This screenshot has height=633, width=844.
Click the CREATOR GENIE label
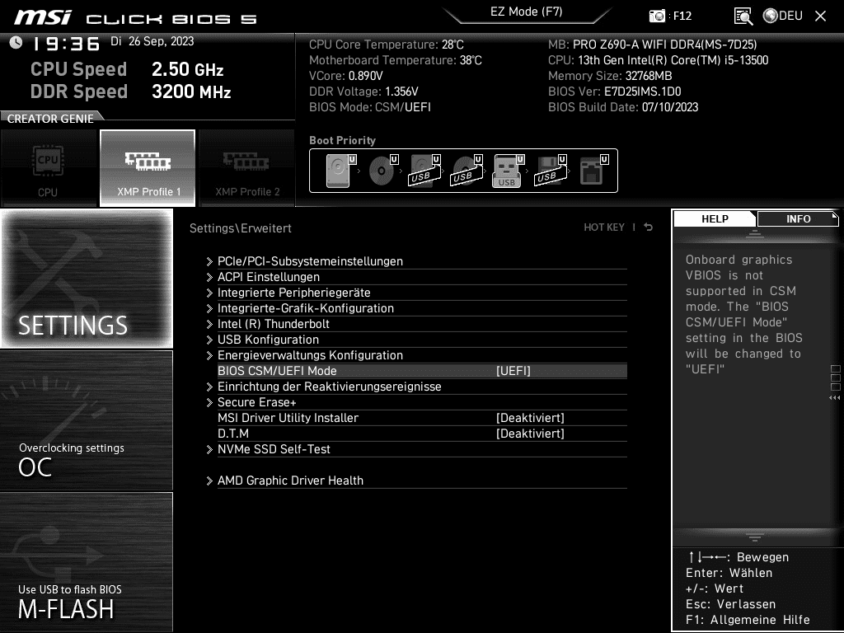(50, 119)
